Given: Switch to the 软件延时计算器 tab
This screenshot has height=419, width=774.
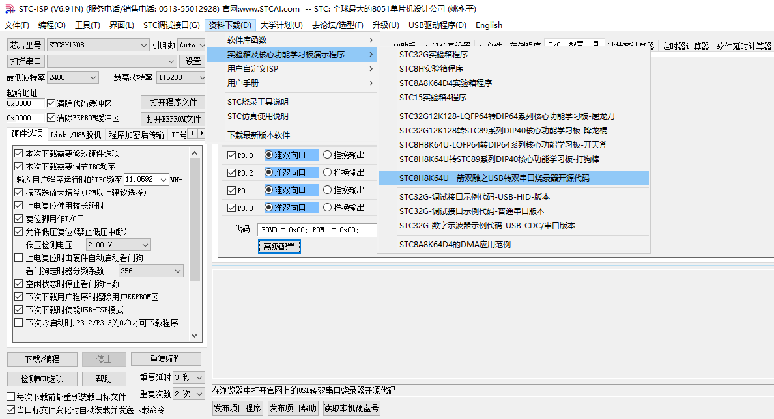Looking at the screenshot, I should pyautogui.click(x=743, y=46).
